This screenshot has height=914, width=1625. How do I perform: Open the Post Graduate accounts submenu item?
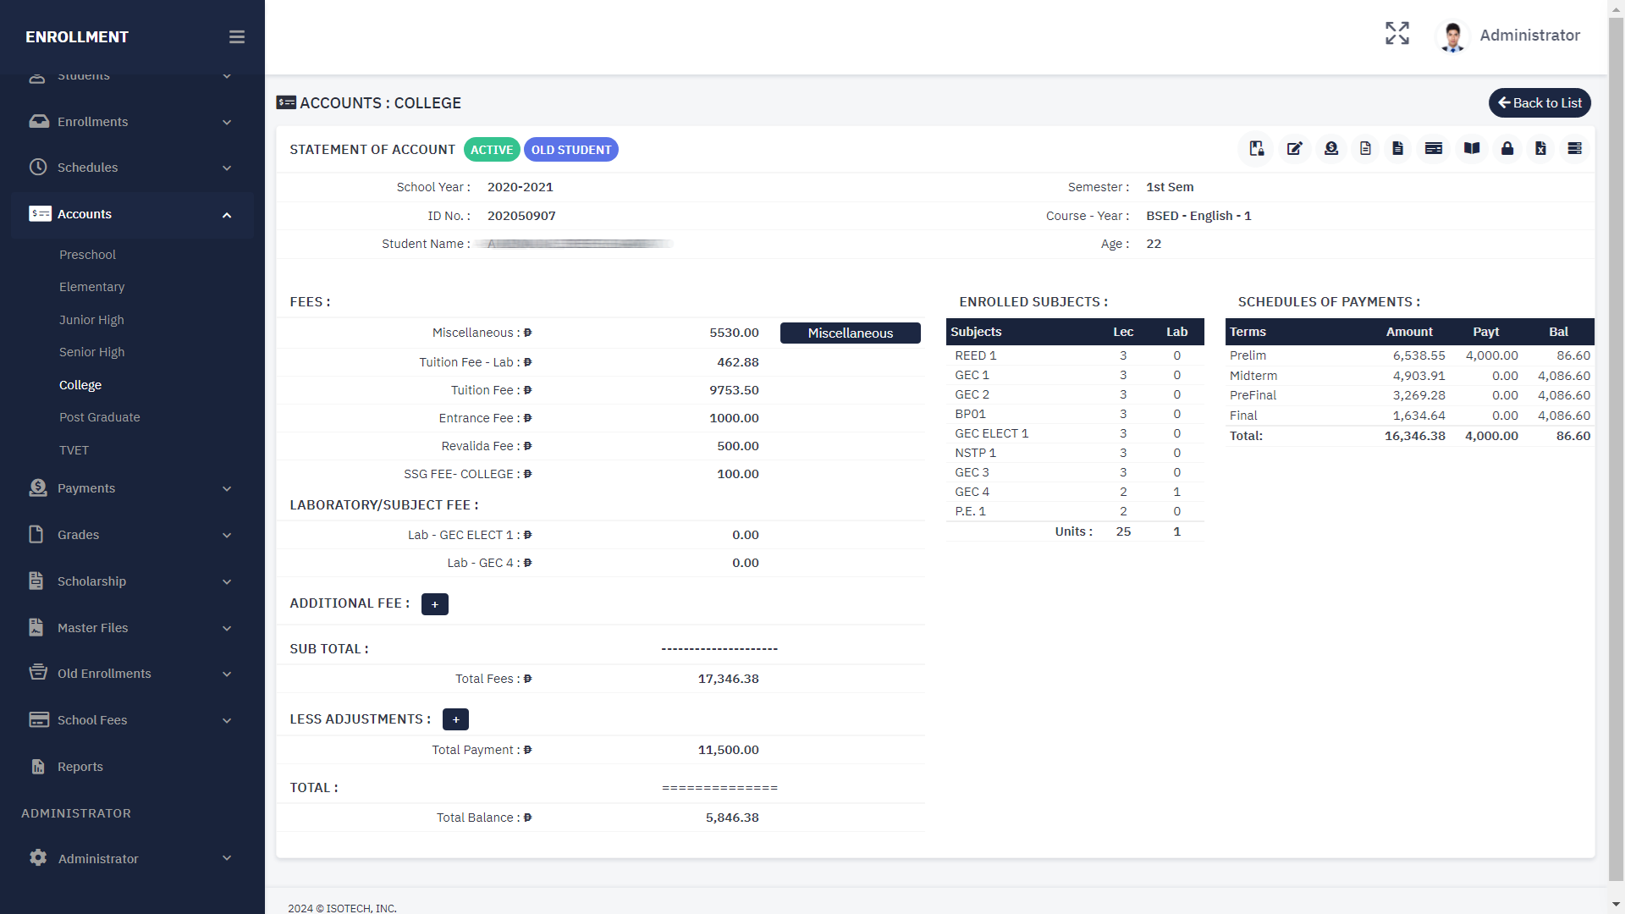point(100,417)
